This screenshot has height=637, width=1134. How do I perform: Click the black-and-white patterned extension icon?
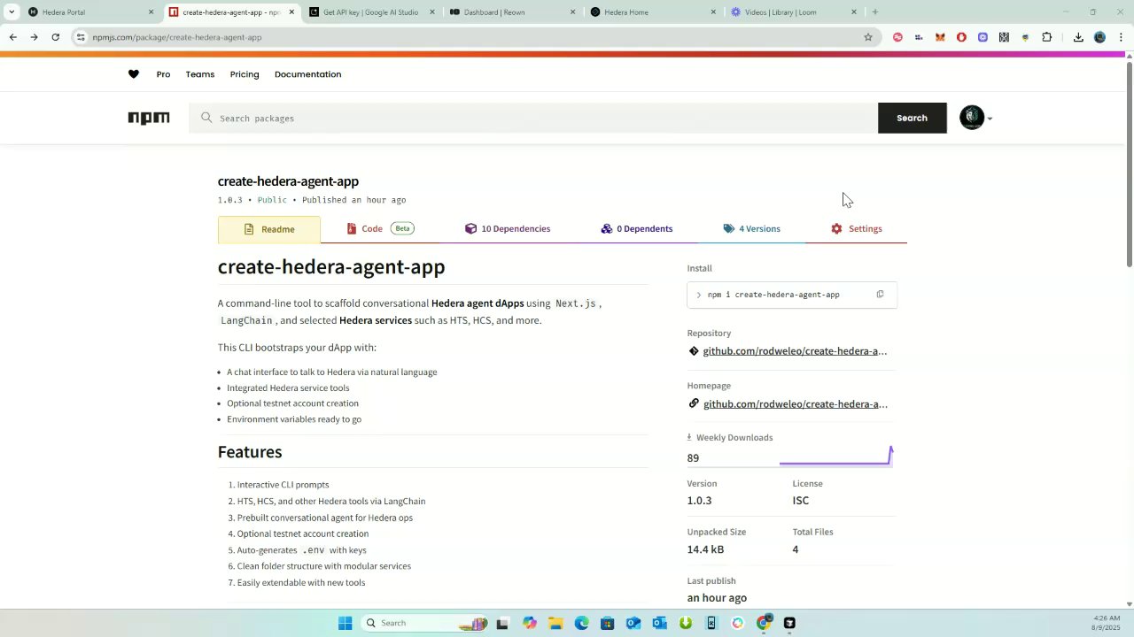click(x=1004, y=37)
